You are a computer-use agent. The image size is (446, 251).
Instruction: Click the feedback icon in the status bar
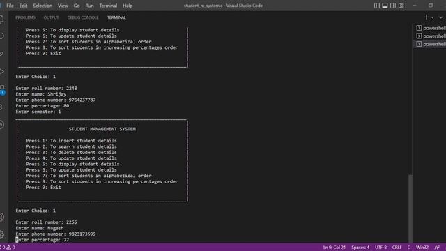(x=437, y=248)
